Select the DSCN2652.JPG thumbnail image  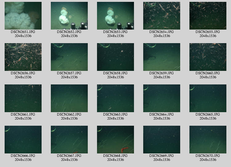click(69, 16)
